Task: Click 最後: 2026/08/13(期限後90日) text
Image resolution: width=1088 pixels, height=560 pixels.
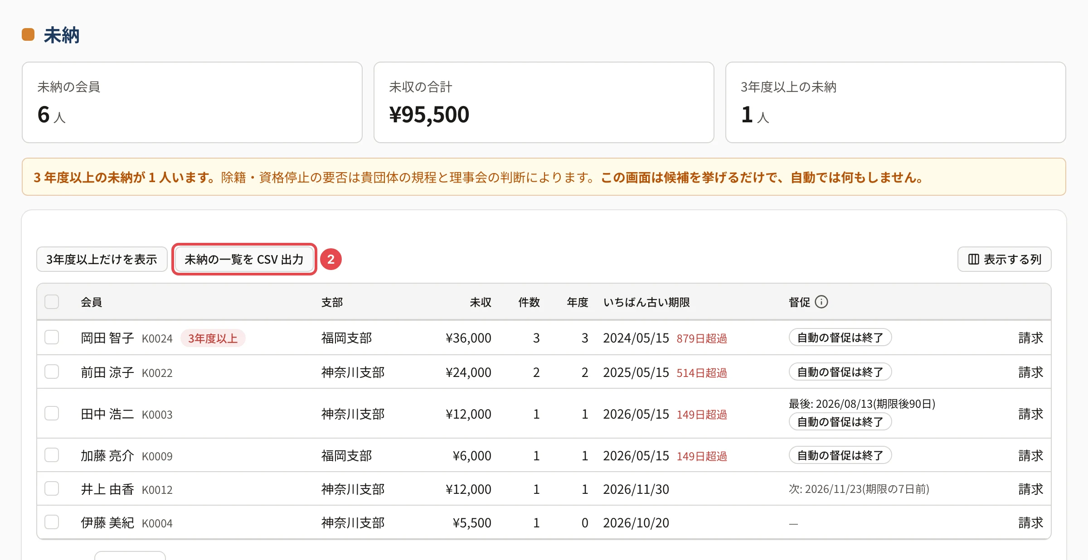Action: click(x=862, y=404)
